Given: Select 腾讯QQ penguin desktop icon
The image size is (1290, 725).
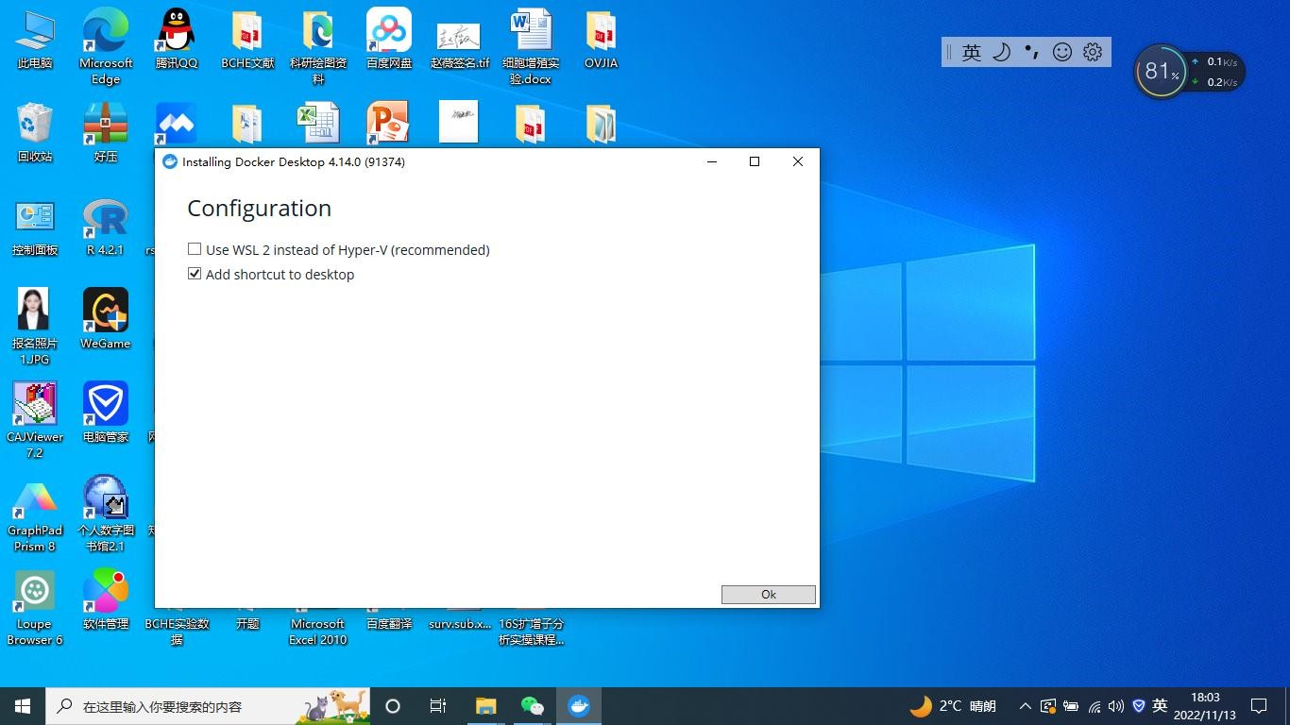Looking at the screenshot, I should pos(177,41).
